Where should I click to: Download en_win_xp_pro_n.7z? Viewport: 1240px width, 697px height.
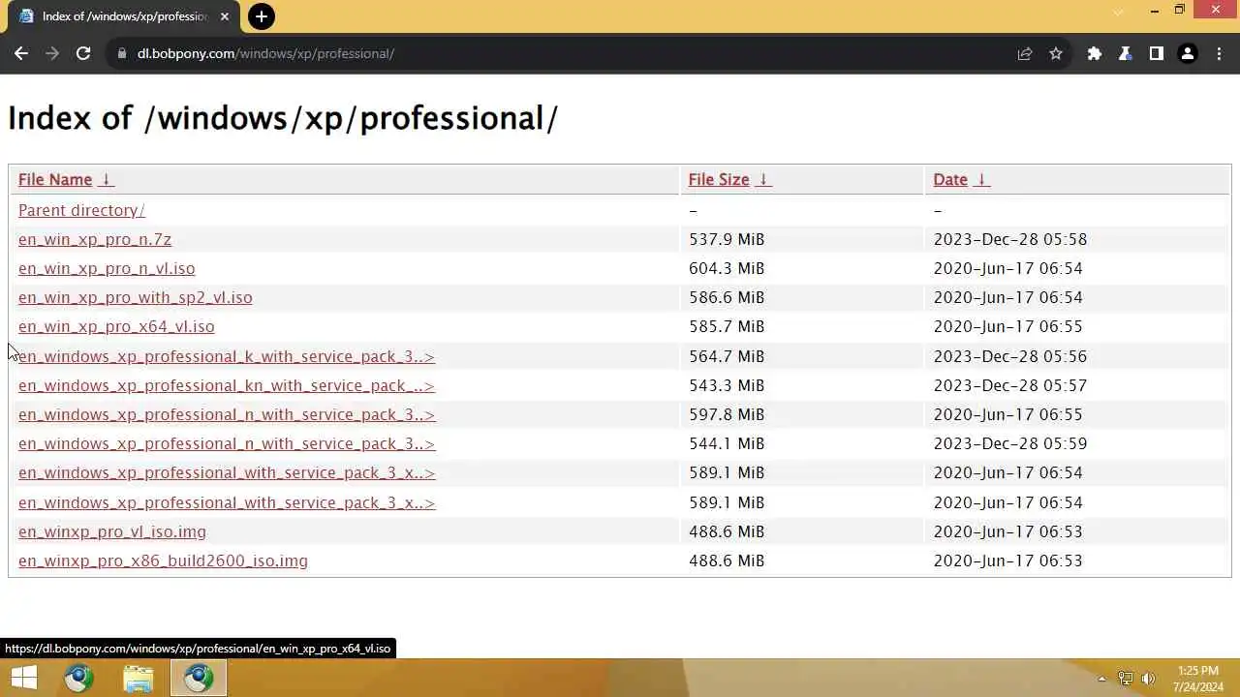point(95,239)
